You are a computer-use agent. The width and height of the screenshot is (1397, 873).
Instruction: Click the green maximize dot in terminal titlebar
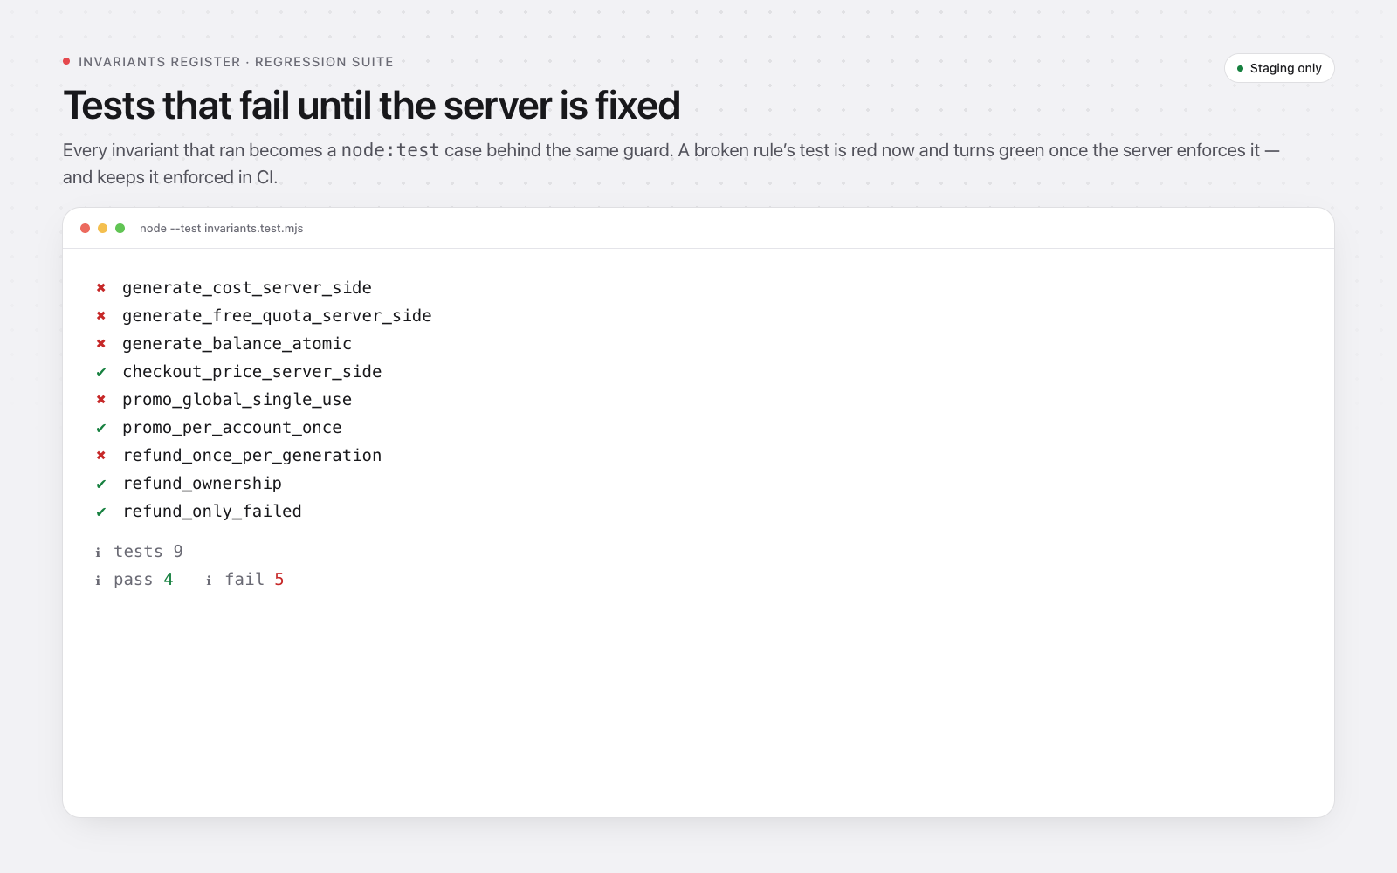(120, 229)
